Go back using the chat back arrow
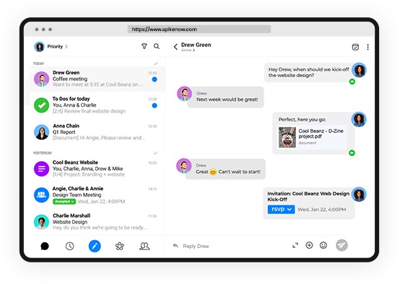This screenshot has width=400, height=284. pyautogui.click(x=175, y=47)
